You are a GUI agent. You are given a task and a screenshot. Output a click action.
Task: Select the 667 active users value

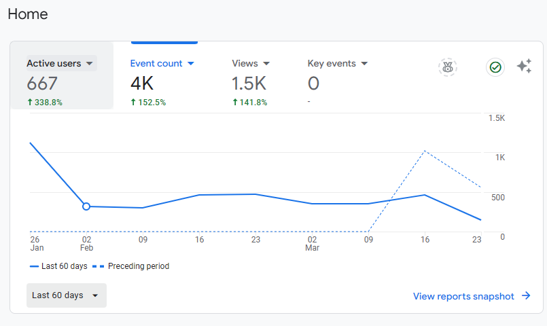tap(42, 84)
